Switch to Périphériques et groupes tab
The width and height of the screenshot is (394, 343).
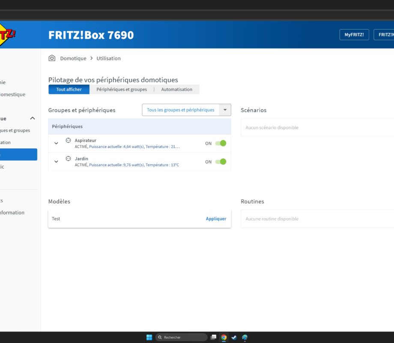122,89
